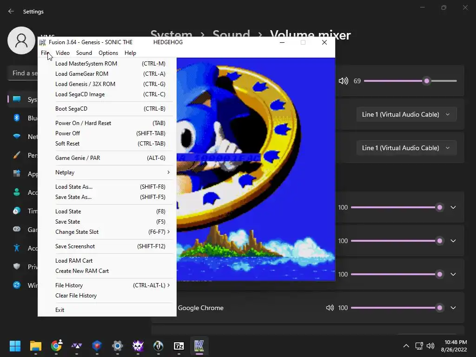Viewport: 476px width, 357px height.
Task: Select Power On / Hard Reset
Action: (x=107, y=123)
